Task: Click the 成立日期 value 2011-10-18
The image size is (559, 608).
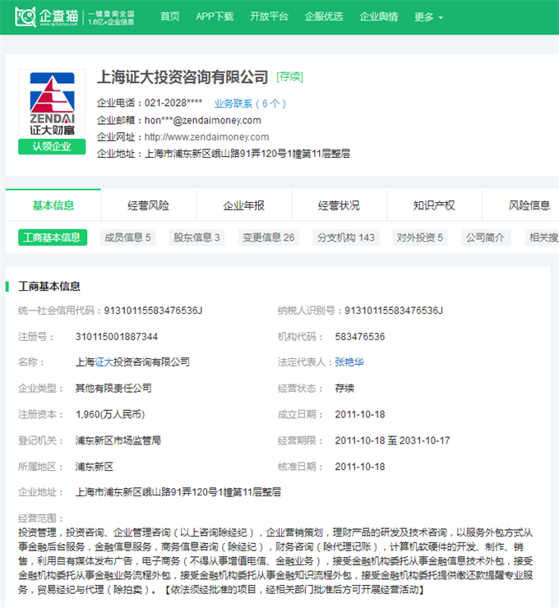Action: [360, 415]
